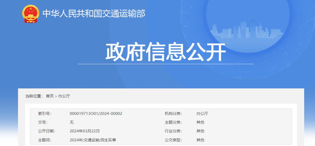Click 其他 next to 行业分类
This screenshot has height=146, width=315.
(x=200, y=131)
